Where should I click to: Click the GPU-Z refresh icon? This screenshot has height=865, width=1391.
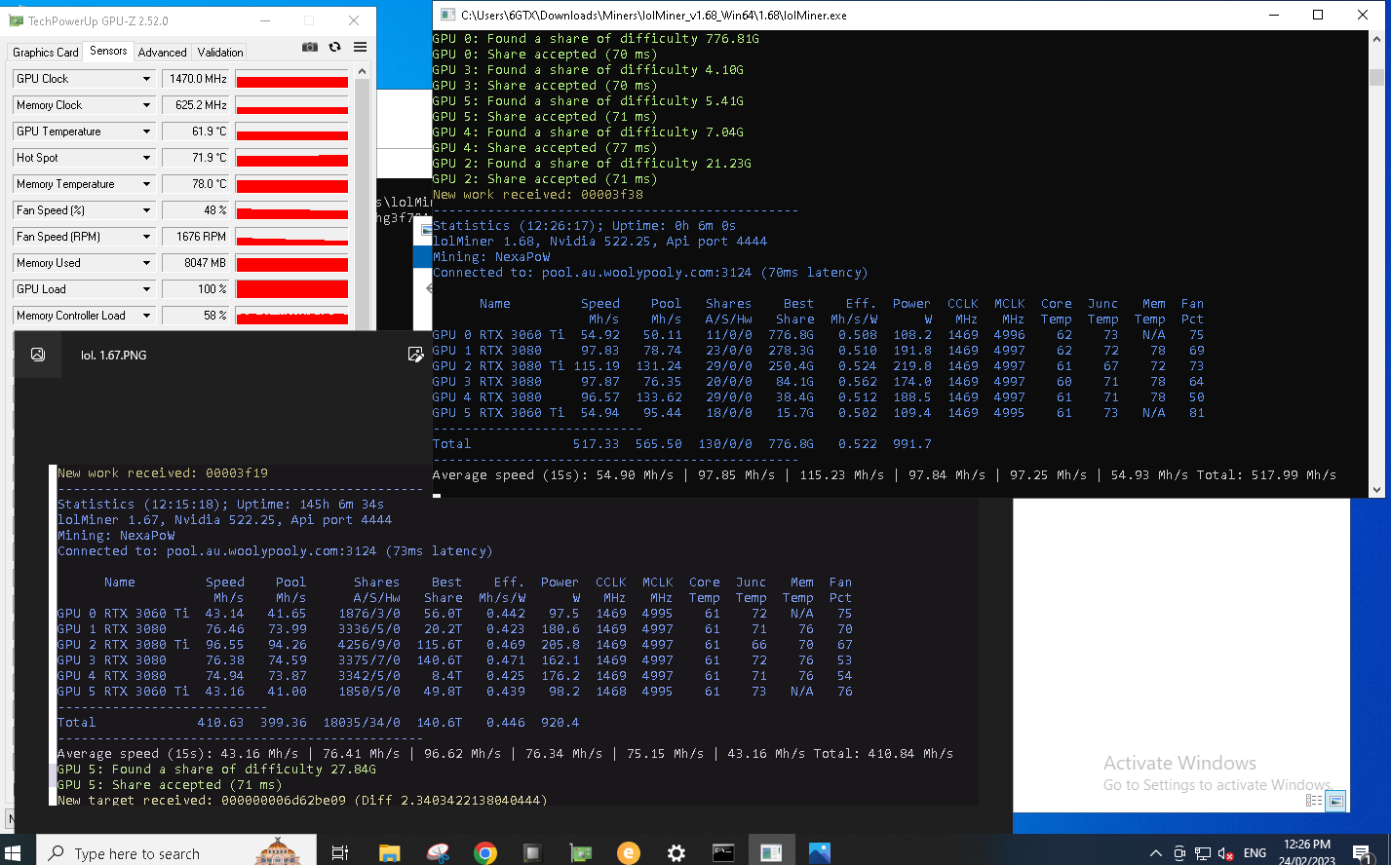pos(334,47)
